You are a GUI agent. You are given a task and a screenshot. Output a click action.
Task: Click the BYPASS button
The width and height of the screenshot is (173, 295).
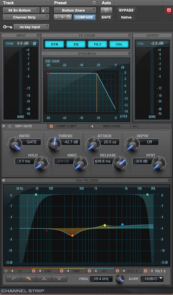coord(126,10)
